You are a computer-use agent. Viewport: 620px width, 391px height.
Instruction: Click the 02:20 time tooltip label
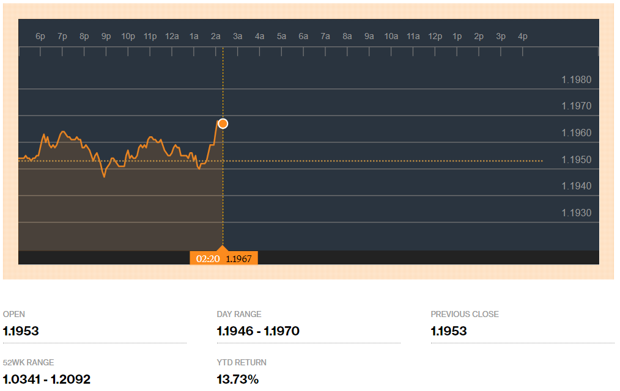point(208,258)
